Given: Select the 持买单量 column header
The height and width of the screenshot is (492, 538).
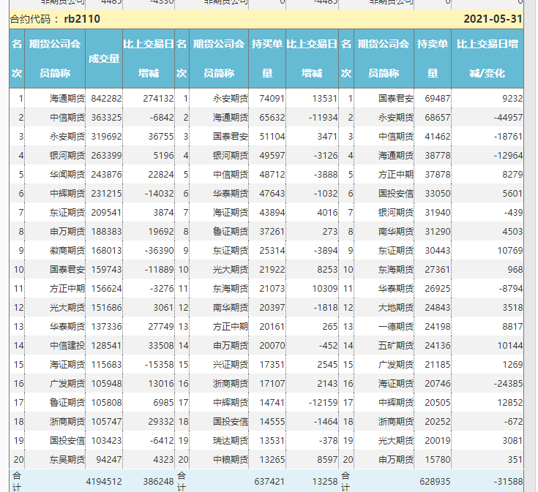Looking at the screenshot, I should click(267, 58).
